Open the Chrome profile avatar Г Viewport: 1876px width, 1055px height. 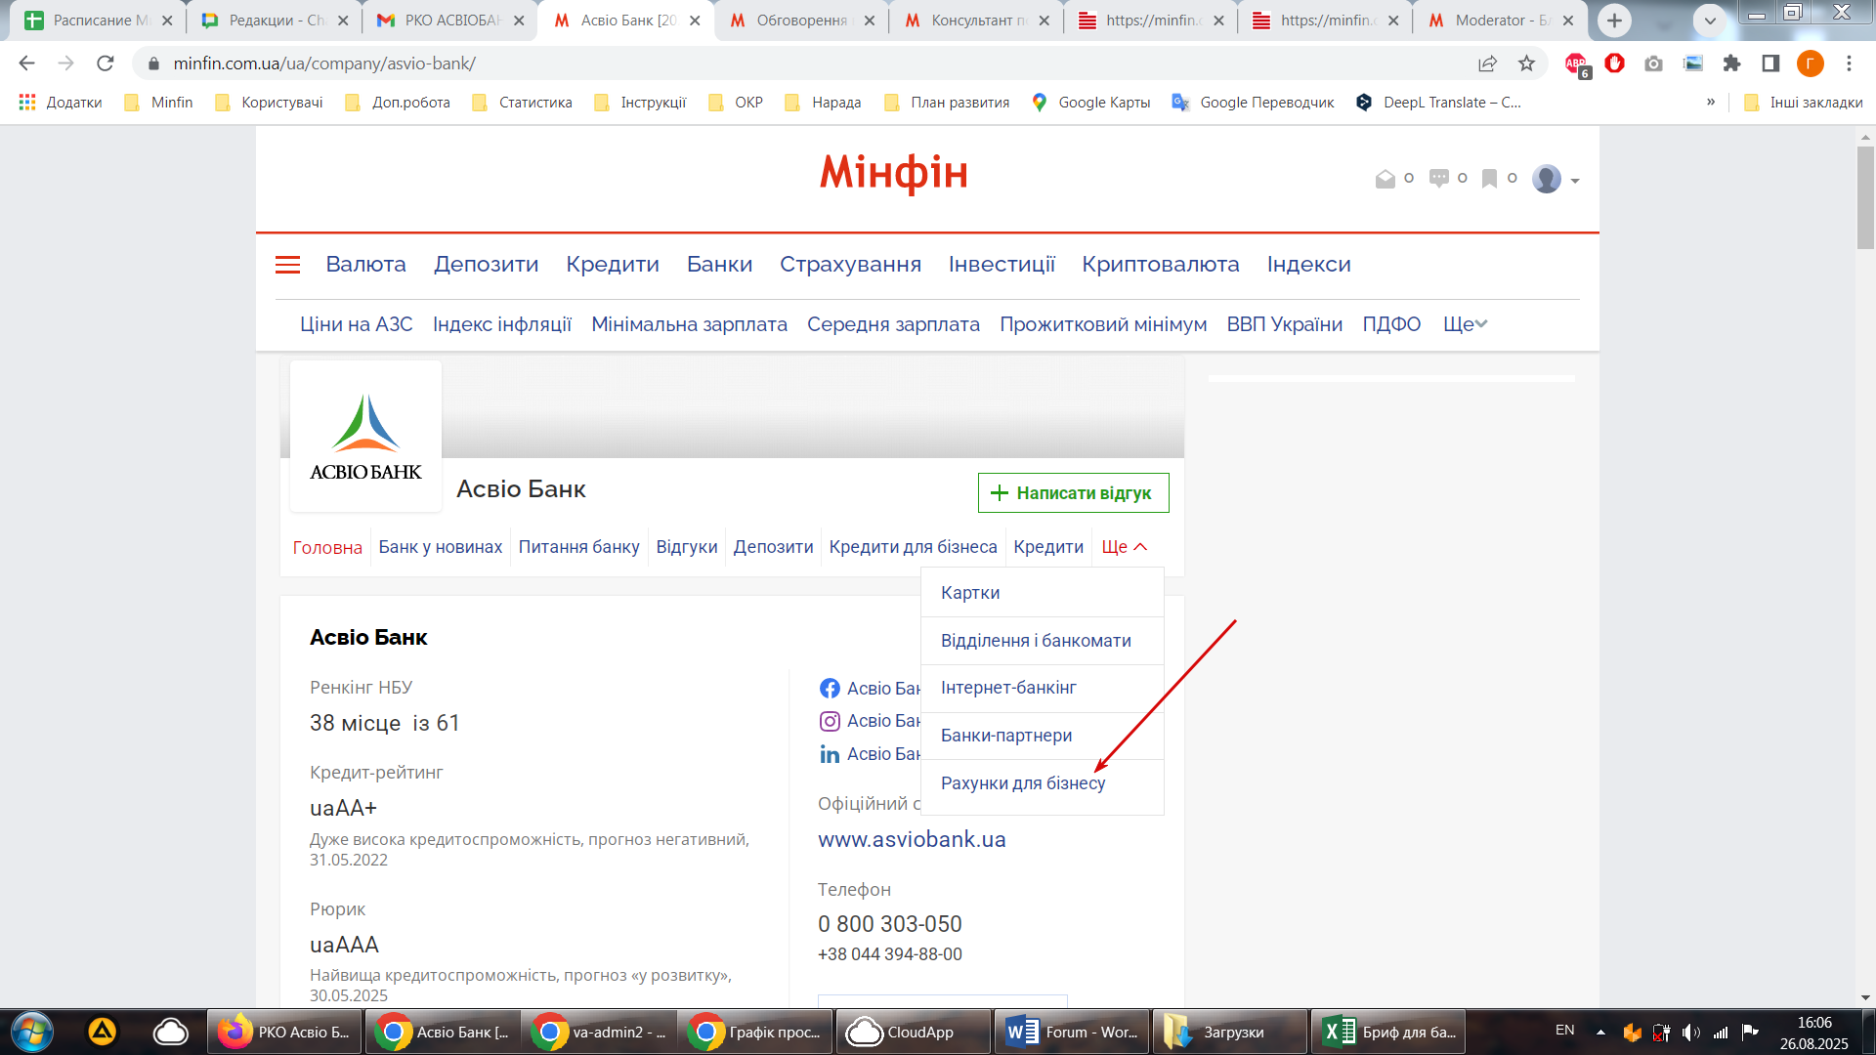click(1810, 63)
